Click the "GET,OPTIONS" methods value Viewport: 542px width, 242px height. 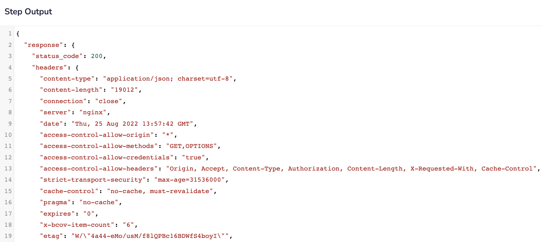coord(191,146)
